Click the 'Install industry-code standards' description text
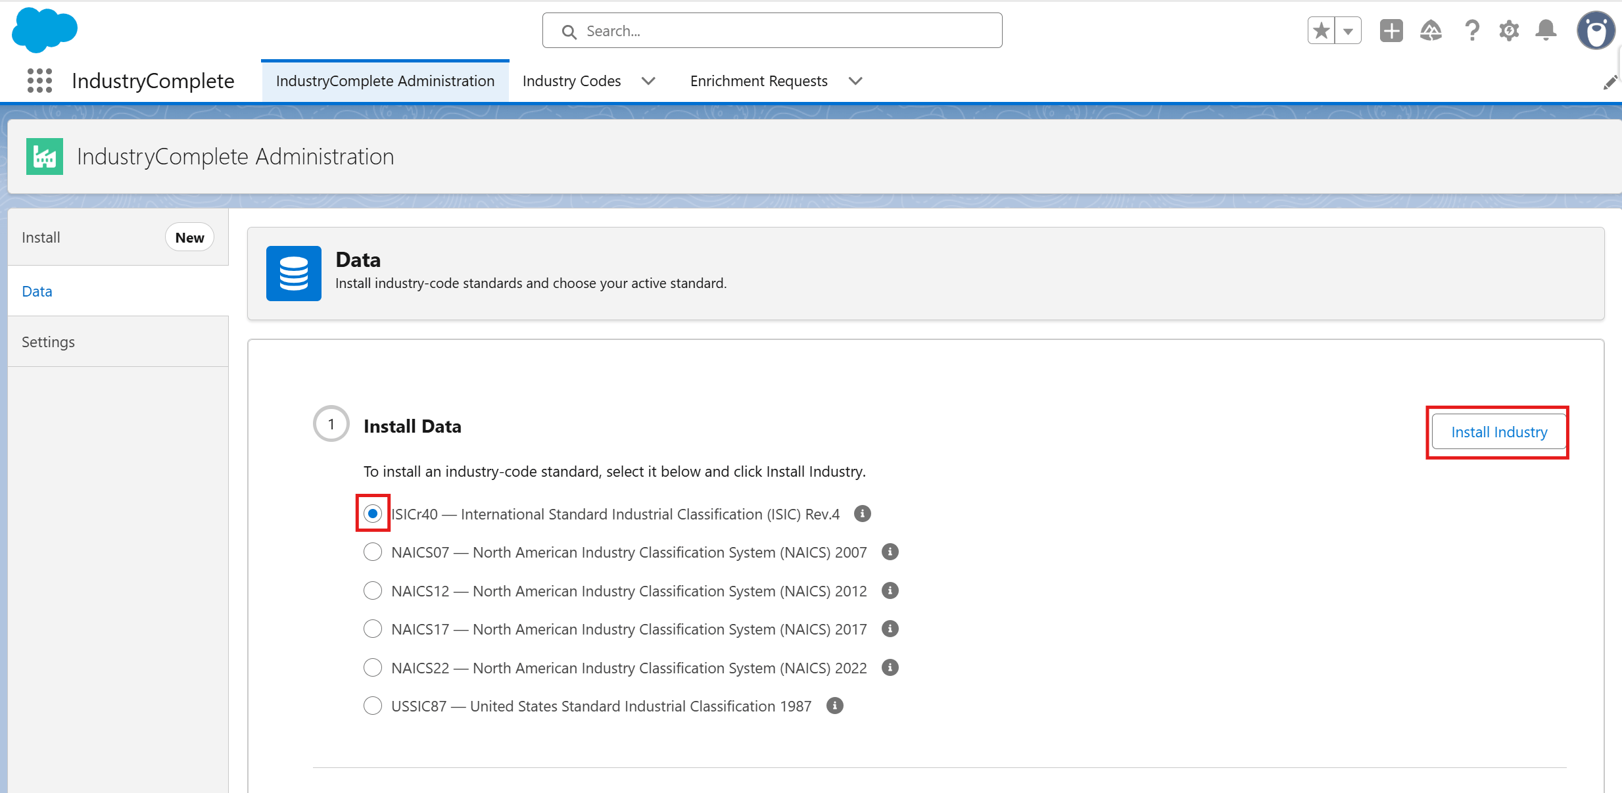Viewport: 1622px width, 793px height. coord(531,283)
